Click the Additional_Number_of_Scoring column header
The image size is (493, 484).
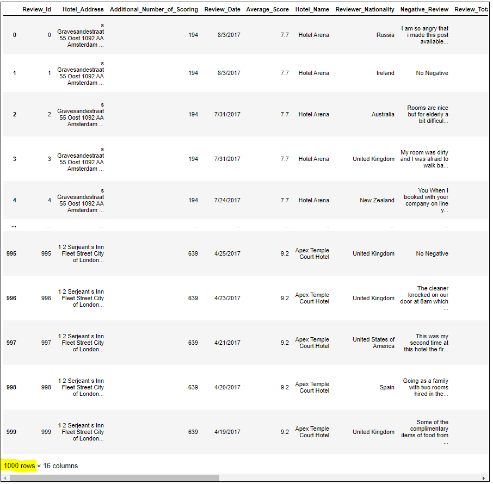tap(154, 9)
